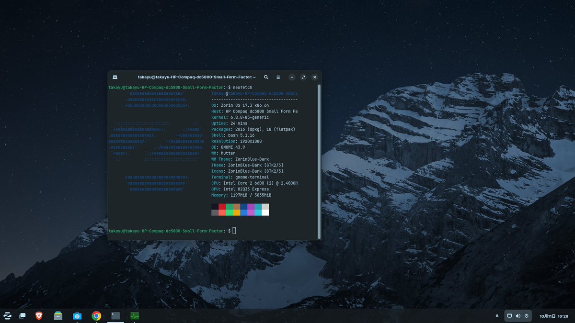Click the 'Shell: bash 5.1.16' line
The image size is (575, 323).
[x=233, y=135]
